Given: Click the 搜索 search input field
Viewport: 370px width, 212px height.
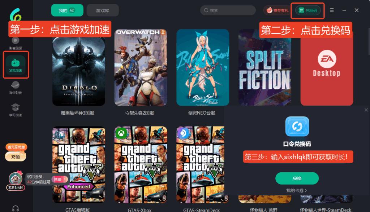Looking at the screenshot, I should pyautogui.click(x=228, y=10).
